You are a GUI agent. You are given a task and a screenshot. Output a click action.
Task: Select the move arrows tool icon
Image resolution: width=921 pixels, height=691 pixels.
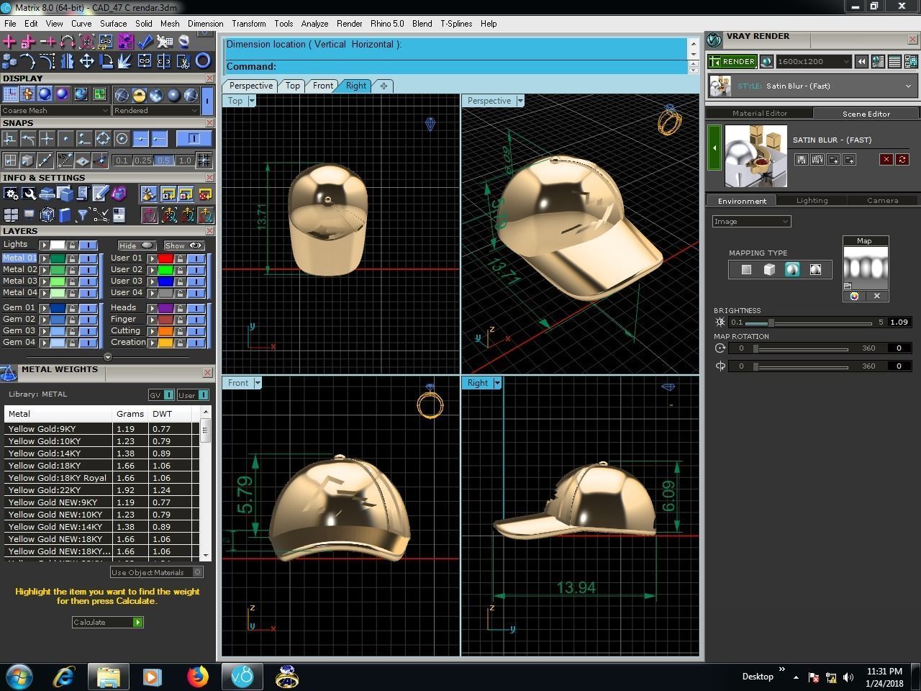[x=86, y=61]
